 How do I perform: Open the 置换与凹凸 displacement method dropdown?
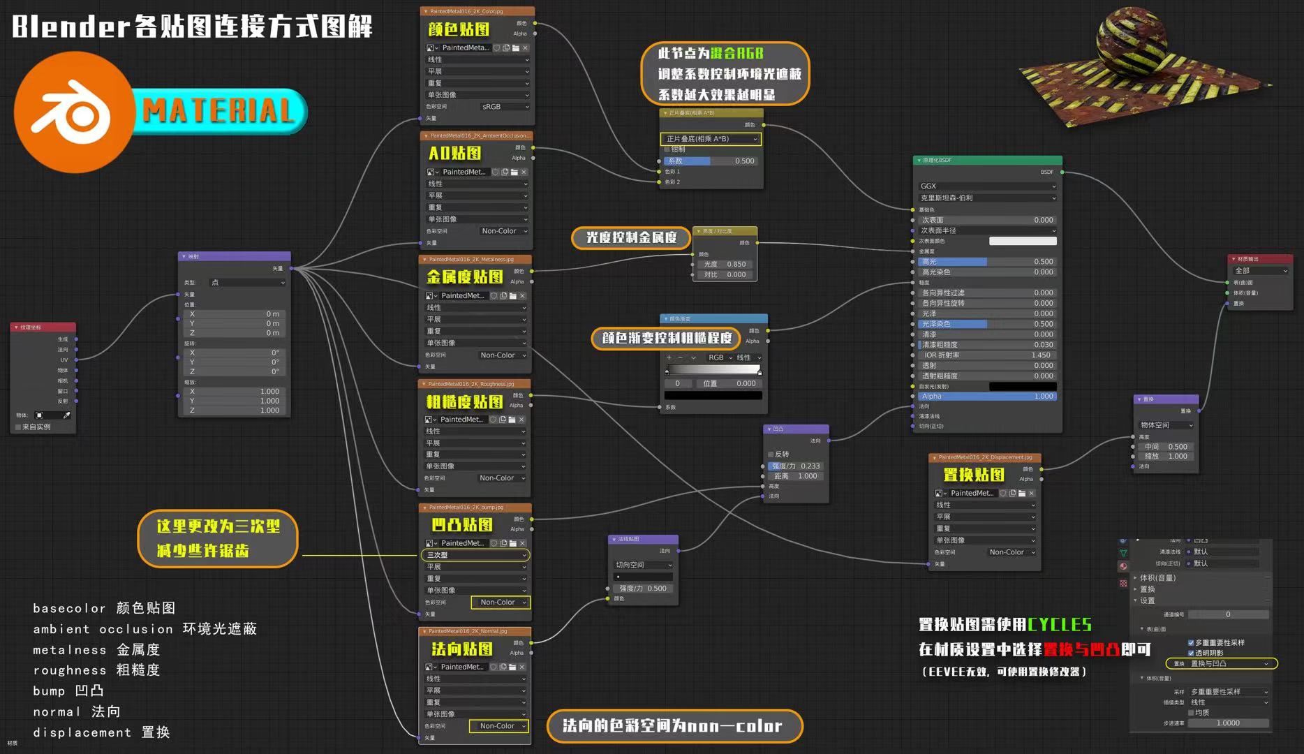1228,663
